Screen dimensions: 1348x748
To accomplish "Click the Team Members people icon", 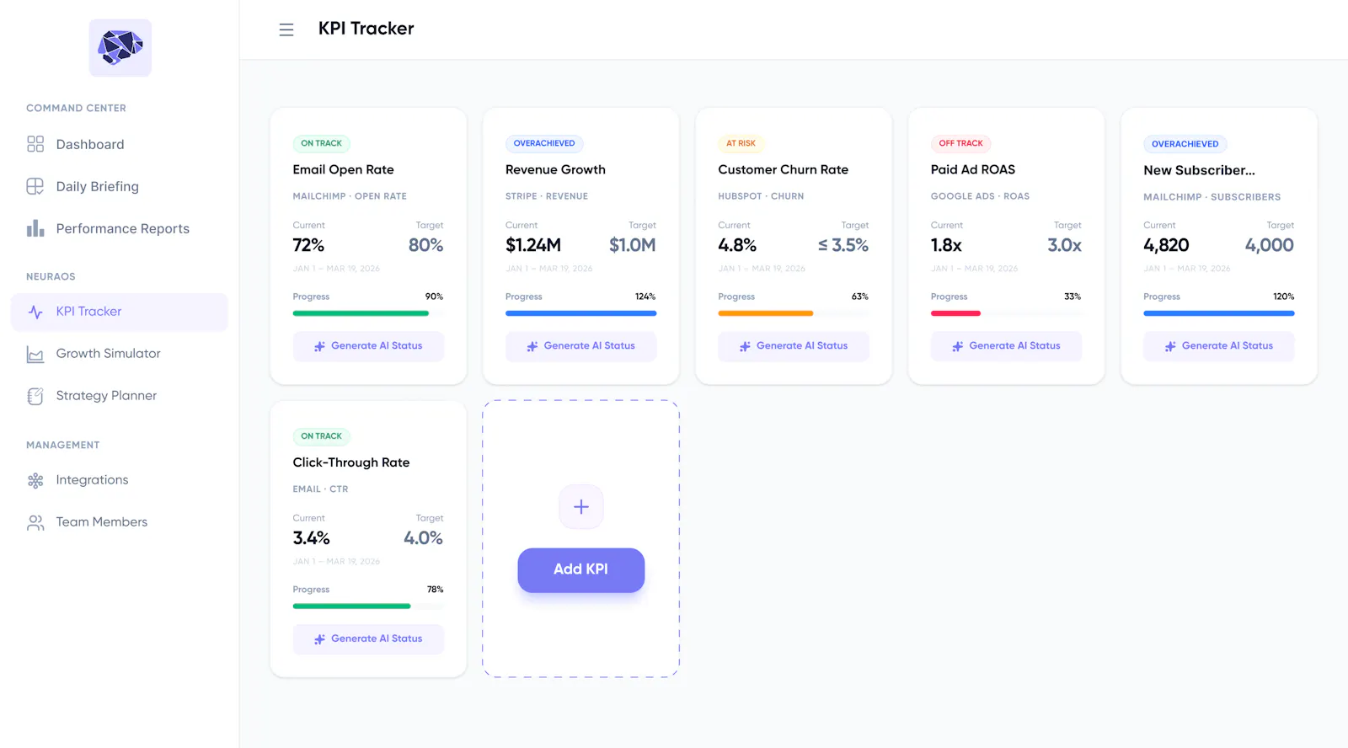I will tap(35, 522).
